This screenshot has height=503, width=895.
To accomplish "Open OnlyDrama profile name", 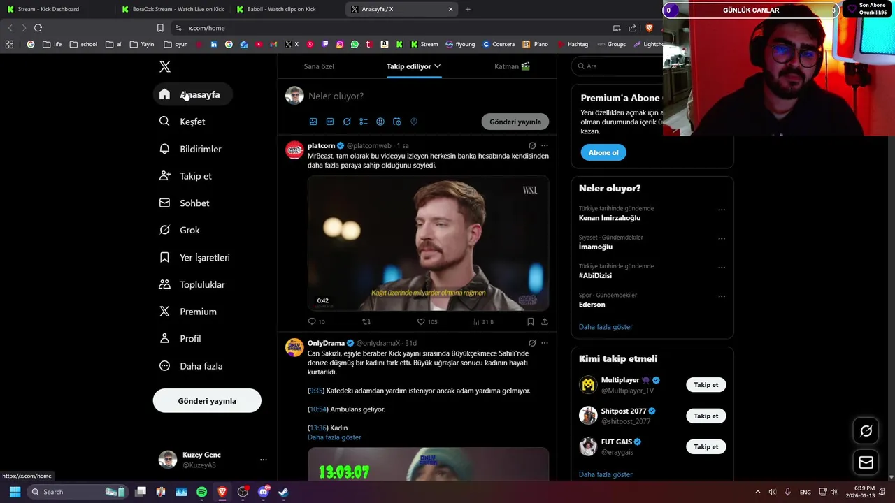I will 326,343.
